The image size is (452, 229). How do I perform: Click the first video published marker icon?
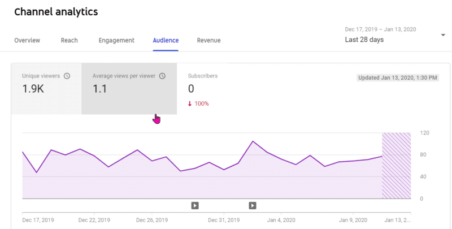(x=195, y=206)
